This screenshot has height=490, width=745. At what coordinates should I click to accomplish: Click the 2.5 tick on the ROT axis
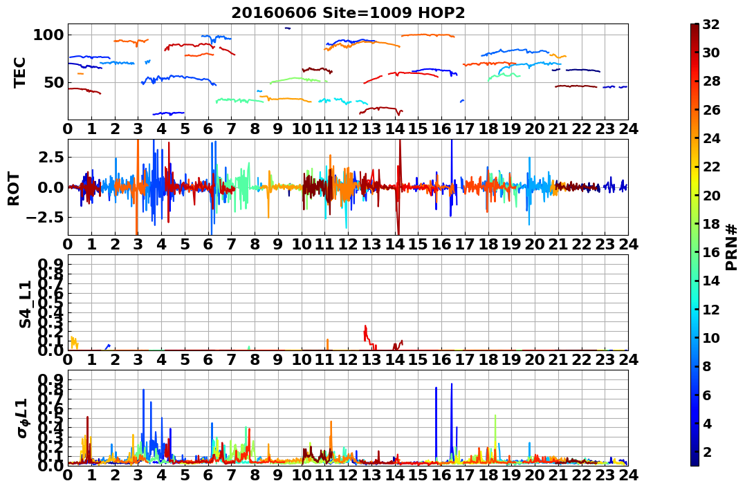(53, 157)
